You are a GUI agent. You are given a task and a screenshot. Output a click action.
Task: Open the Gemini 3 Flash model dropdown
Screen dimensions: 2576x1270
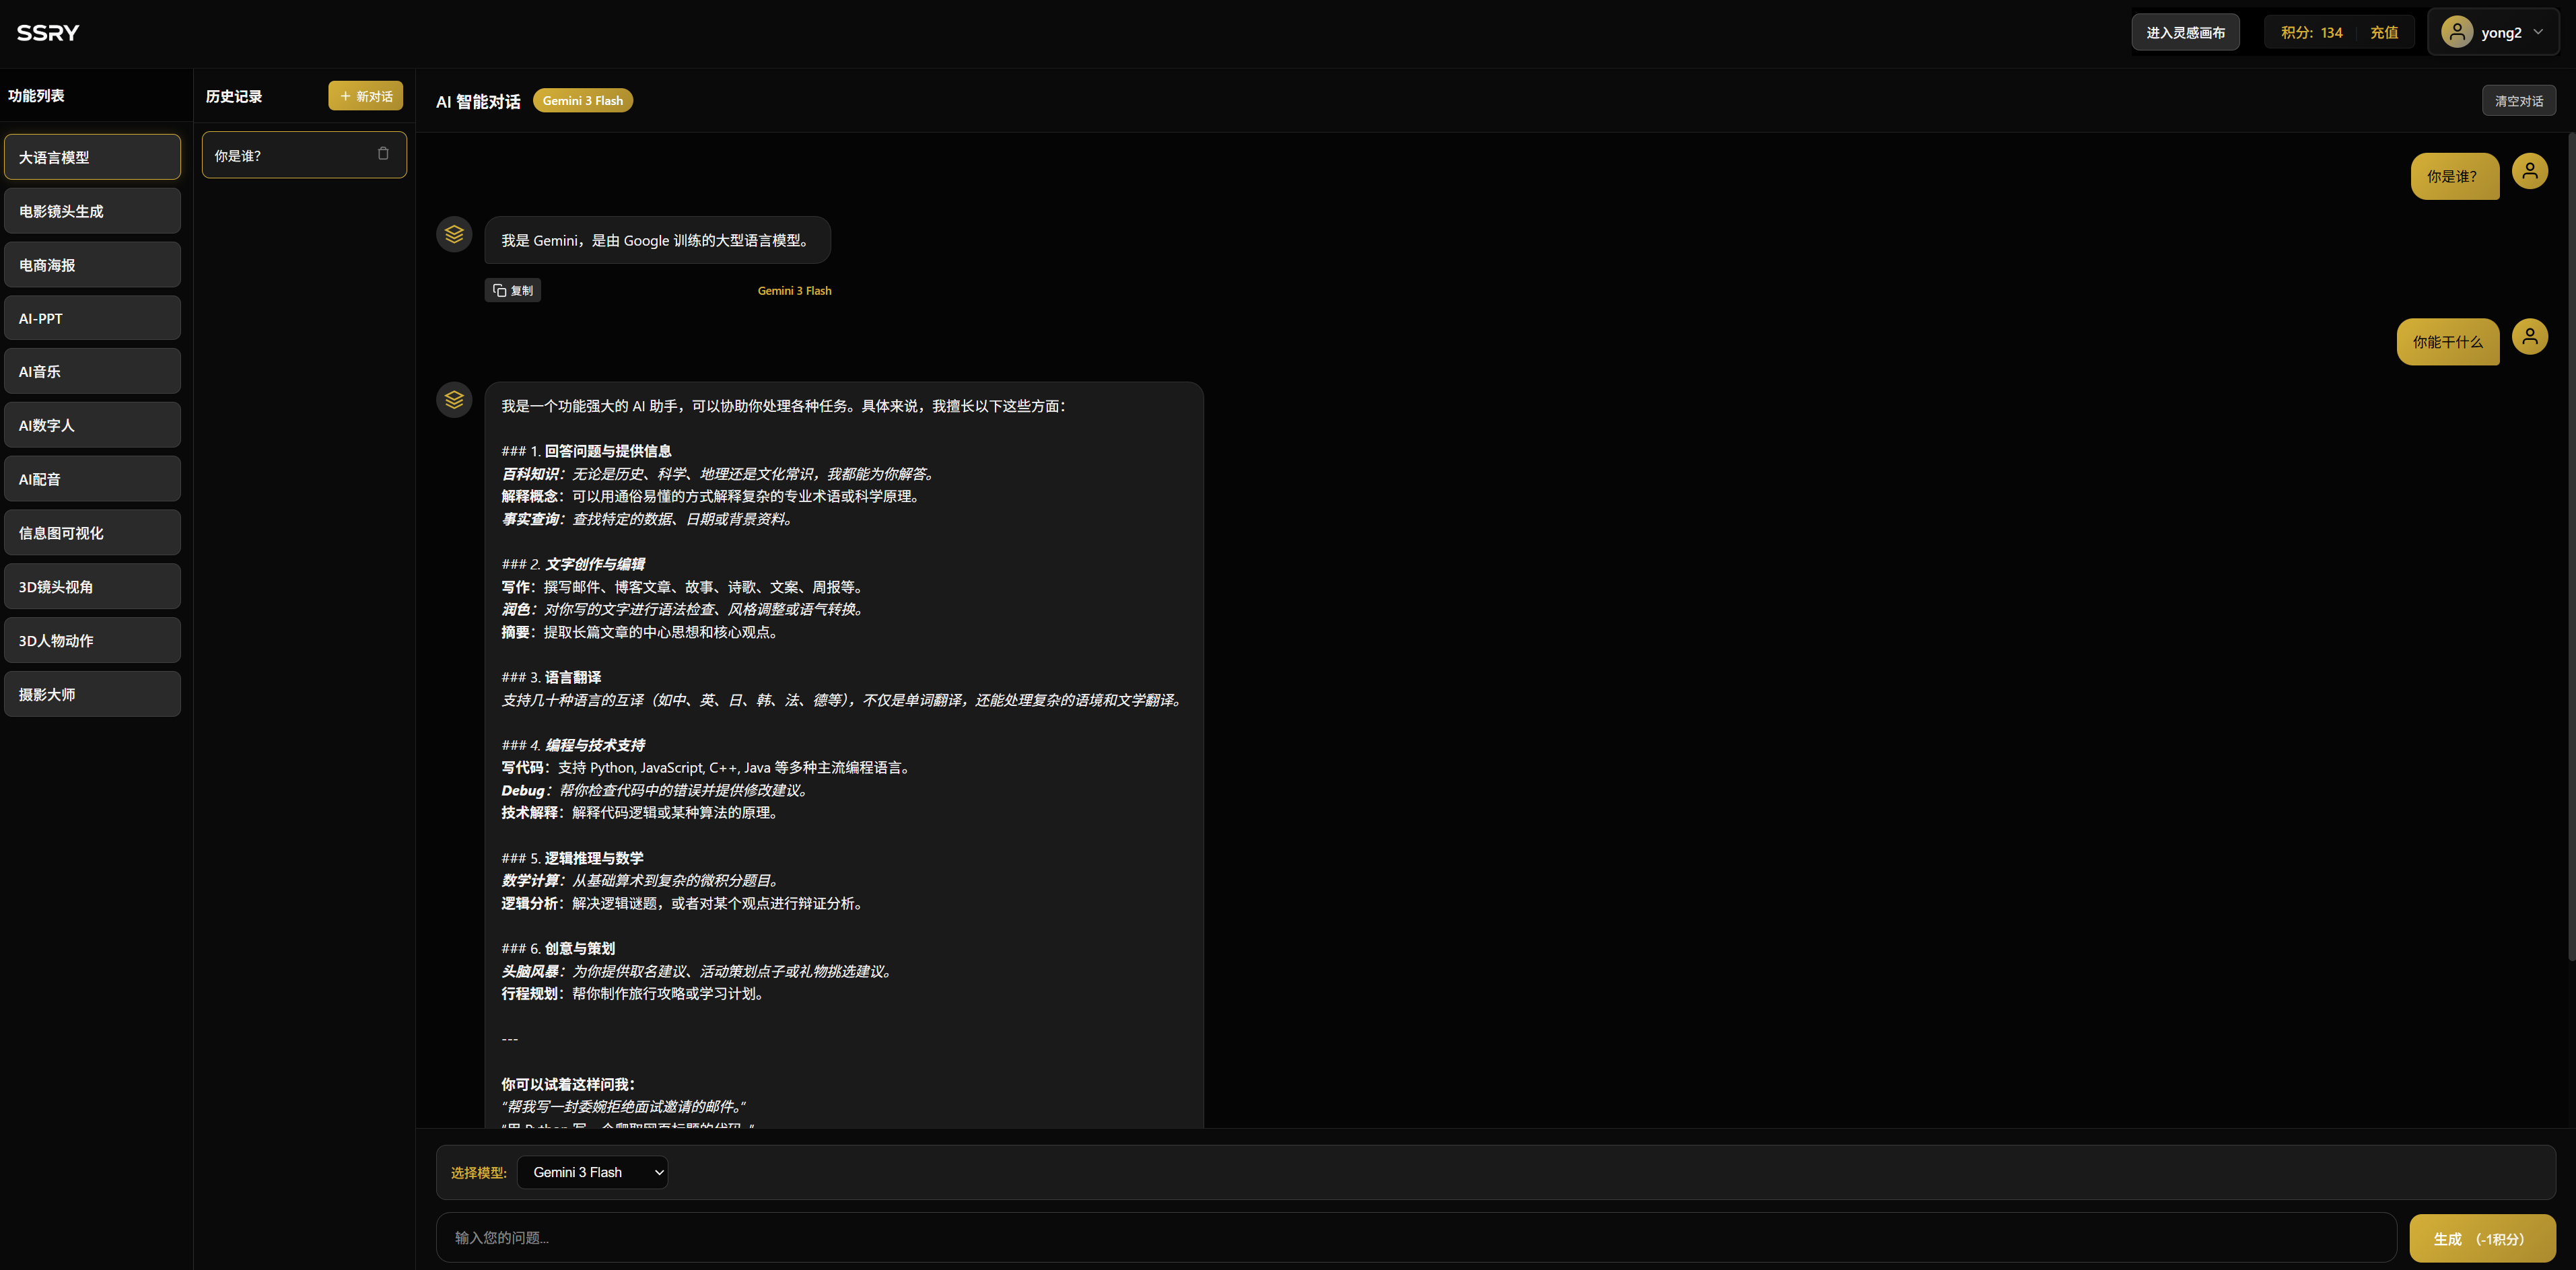[x=592, y=1172]
